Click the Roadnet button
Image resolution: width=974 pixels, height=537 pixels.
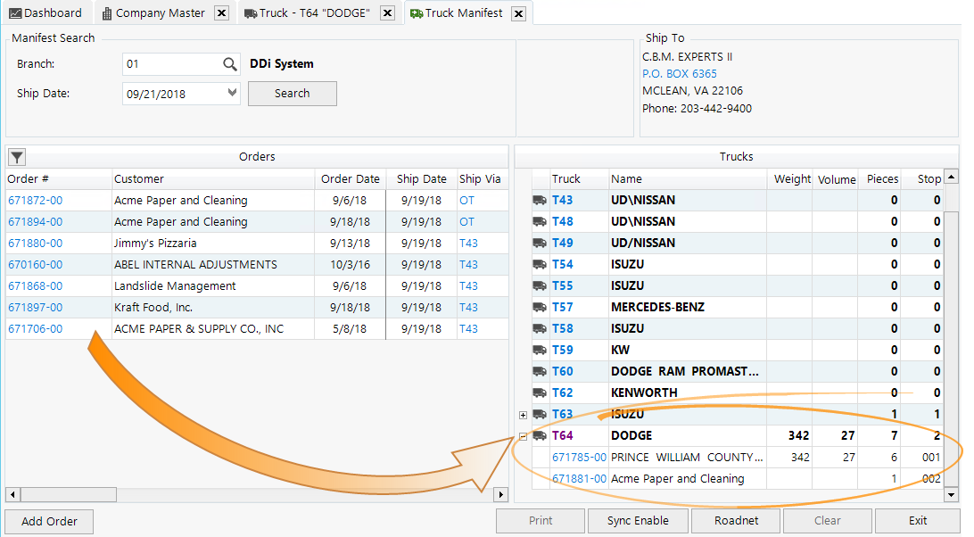[737, 521]
